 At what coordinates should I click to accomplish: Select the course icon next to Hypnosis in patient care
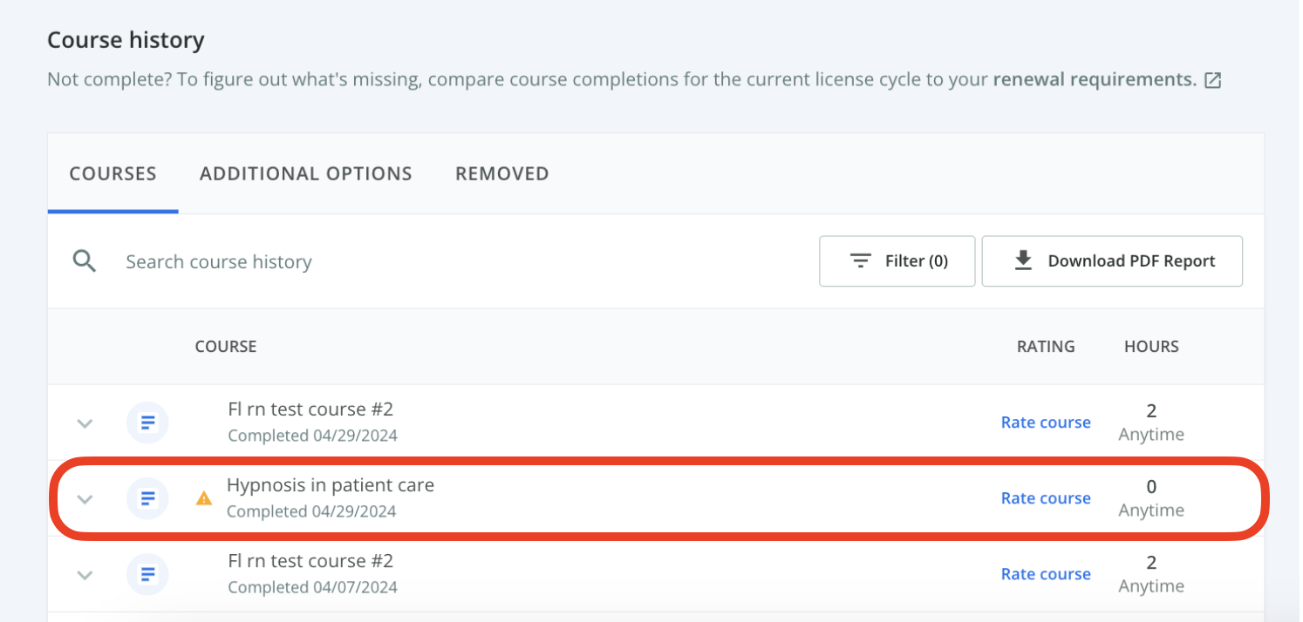(x=147, y=497)
